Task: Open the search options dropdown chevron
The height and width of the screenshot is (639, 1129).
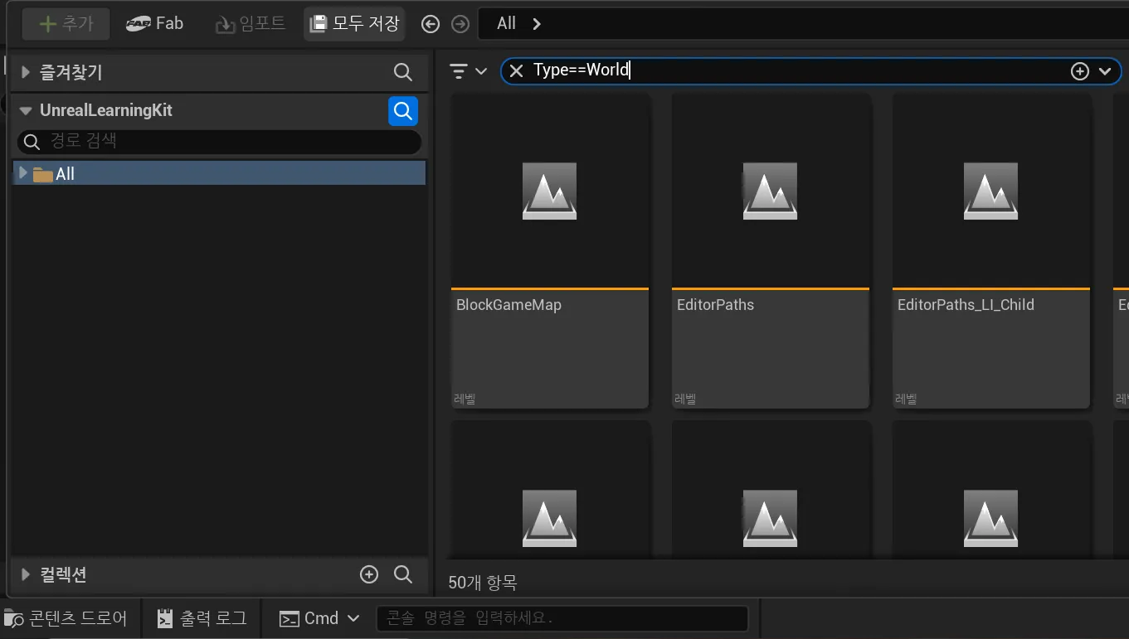Action: click(x=1104, y=71)
